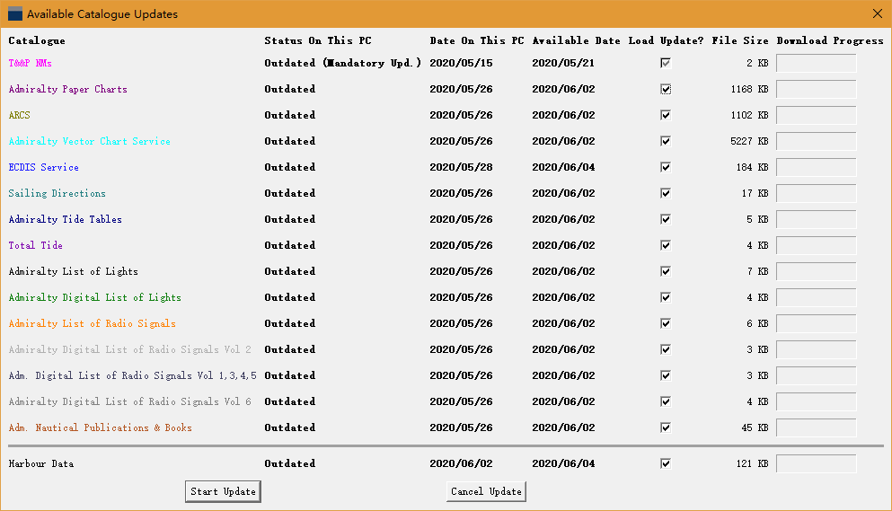Click 121 KB Harbour Data file size
The height and width of the screenshot is (511, 892).
click(x=752, y=463)
